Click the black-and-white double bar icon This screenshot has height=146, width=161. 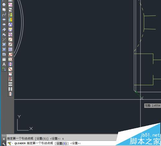pos(10,10)
